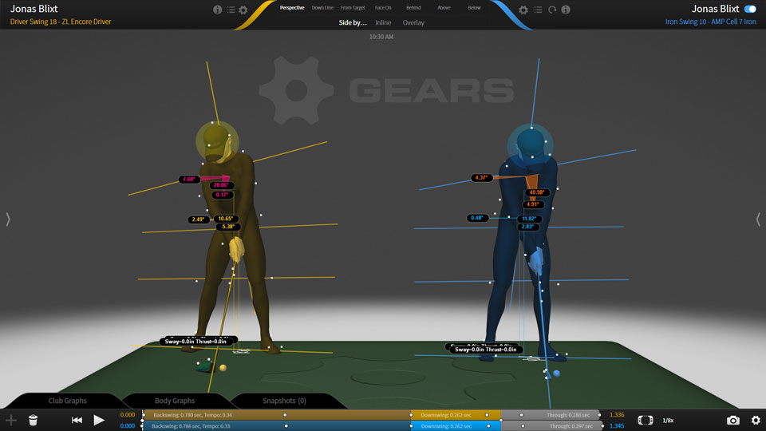Open the left swing list icon
Viewport: 766px width, 431px height.
pyautogui.click(x=231, y=10)
